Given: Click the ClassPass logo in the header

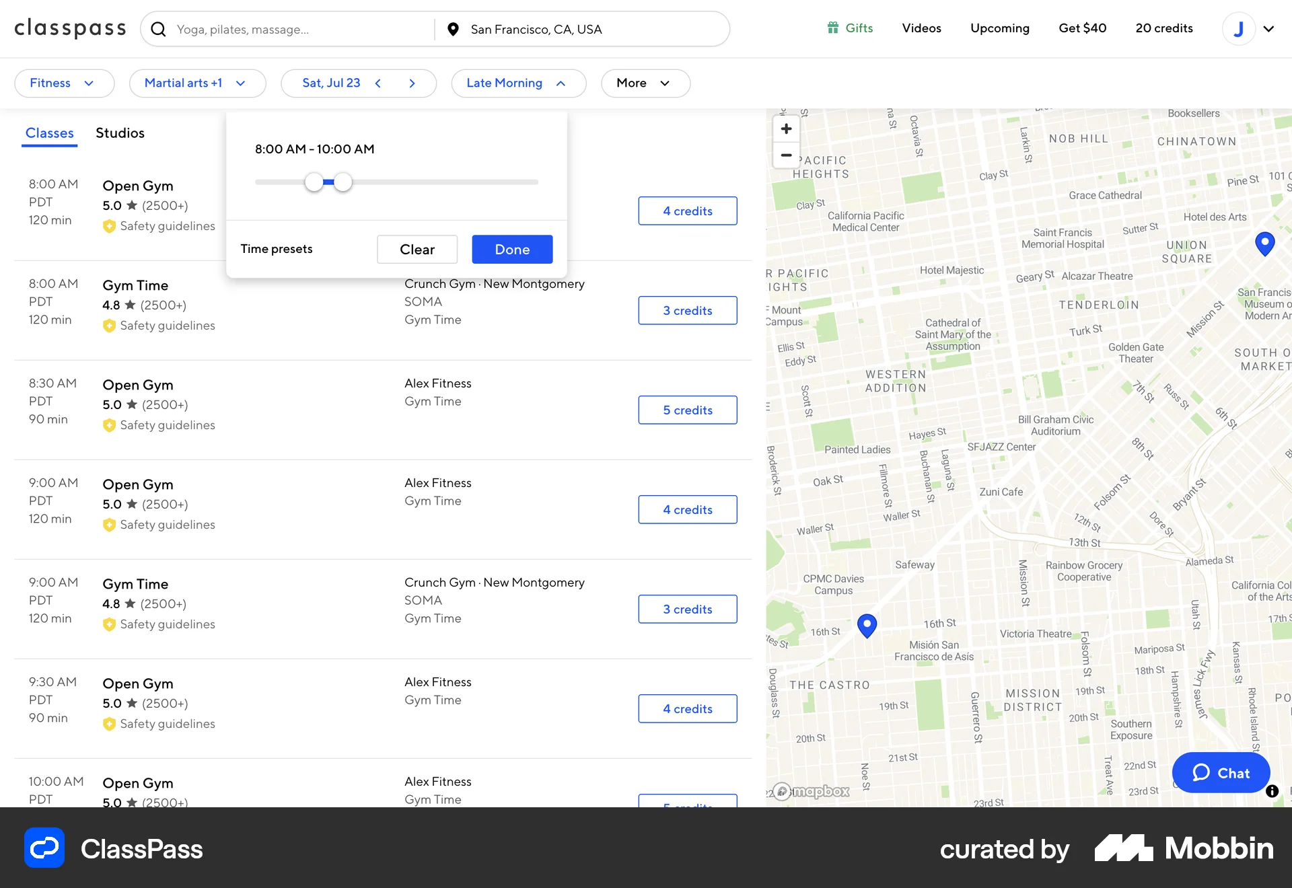Looking at the screenshot, I should (x=70, y=28).
